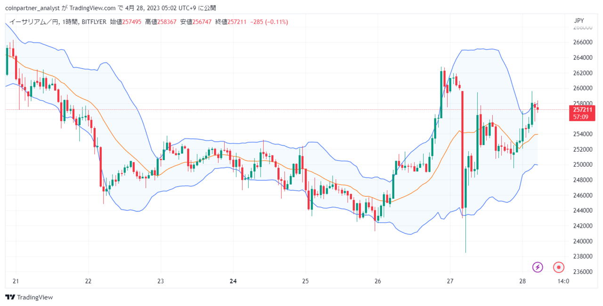Click the 57:09 candle countdown timer

click(581, 117)
